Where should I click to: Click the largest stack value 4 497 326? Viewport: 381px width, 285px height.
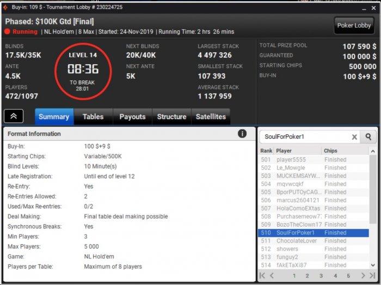pos(214,55)
